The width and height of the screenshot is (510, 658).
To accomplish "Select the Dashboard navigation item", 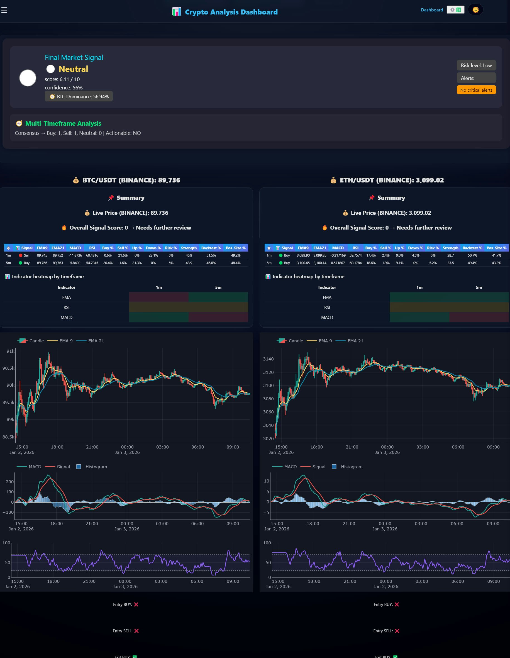I will (x=432, y=10).
